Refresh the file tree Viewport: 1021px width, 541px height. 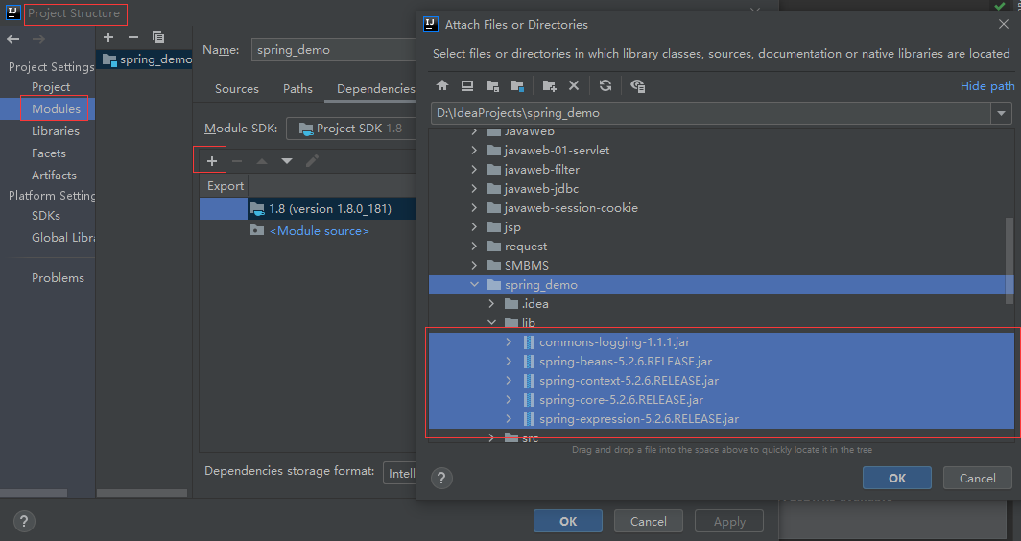(x=605, y=85)
